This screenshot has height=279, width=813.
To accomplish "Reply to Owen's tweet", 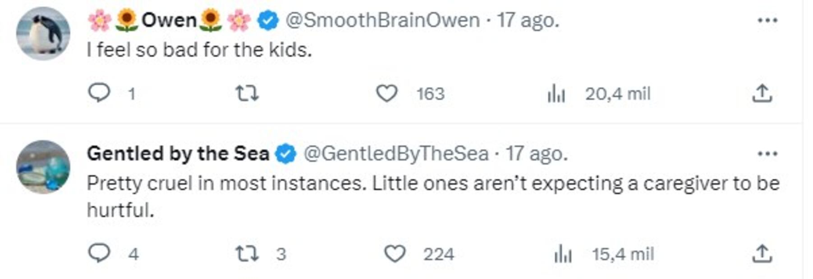I will 99,93.
